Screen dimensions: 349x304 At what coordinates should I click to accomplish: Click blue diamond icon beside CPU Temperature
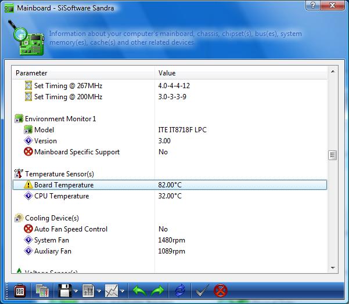coord(28,196)
